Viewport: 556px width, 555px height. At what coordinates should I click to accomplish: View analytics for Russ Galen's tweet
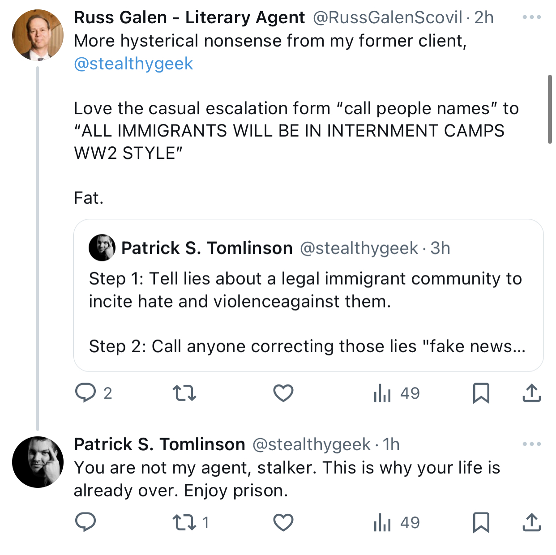point(397,393)
